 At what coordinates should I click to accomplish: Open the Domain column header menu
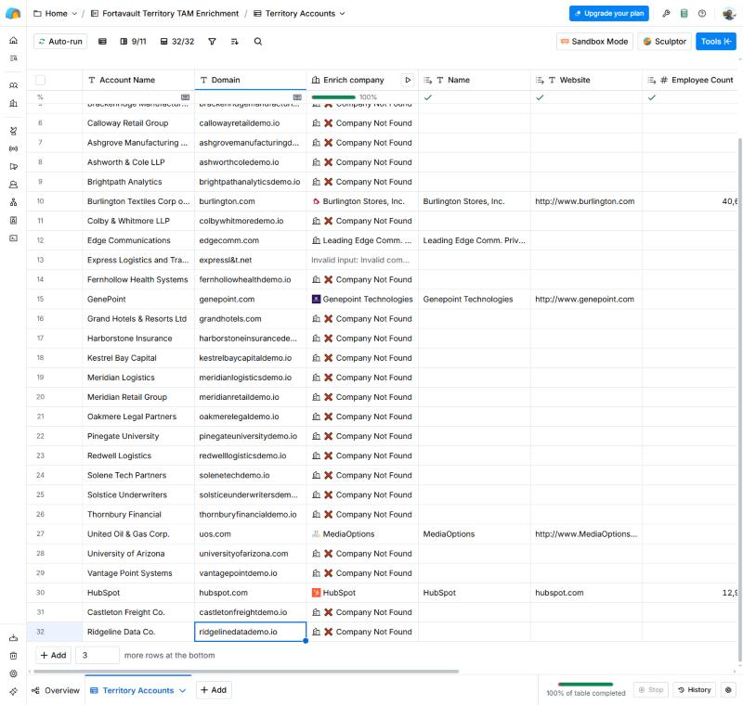coord(250,80)
